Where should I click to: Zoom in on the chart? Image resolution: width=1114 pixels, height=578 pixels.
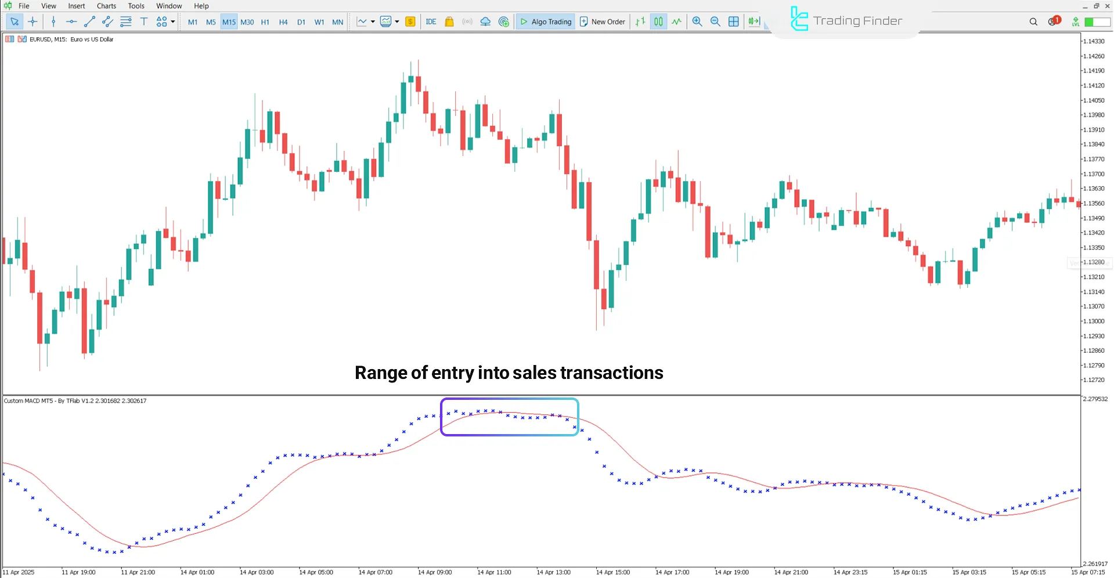[697, 21]
